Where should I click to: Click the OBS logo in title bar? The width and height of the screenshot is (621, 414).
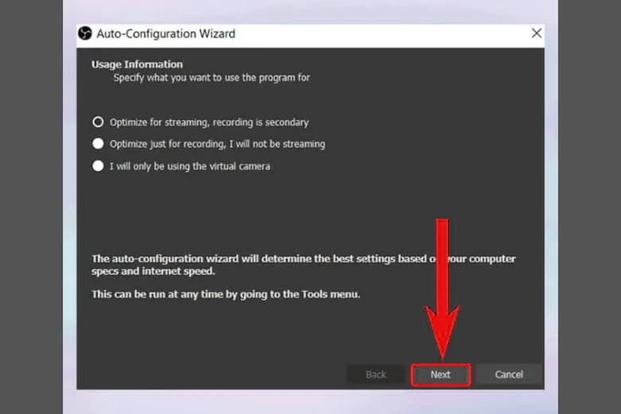[85, 33]
